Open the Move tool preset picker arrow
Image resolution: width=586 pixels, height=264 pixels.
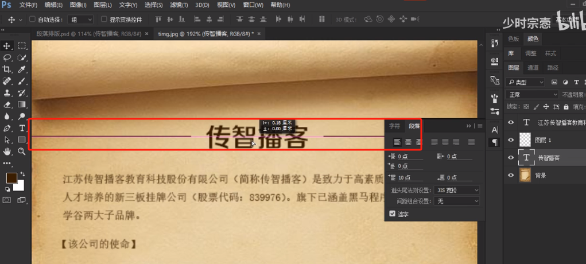pyautogui.click(x=21, y=20)
